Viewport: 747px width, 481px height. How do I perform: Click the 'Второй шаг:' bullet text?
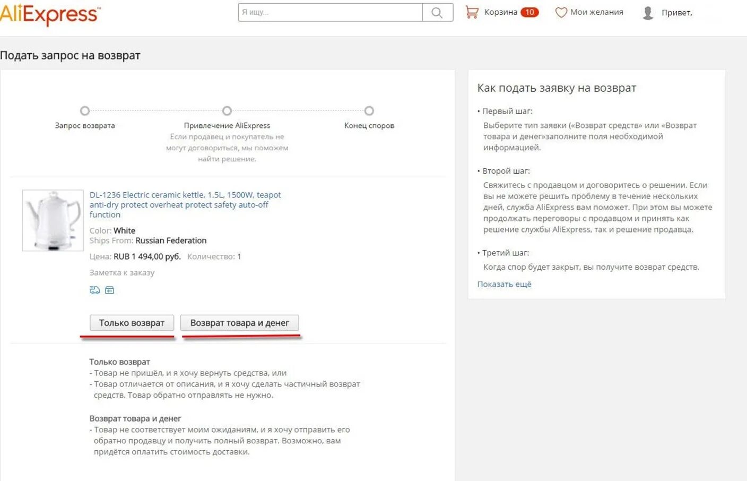pyautogui.click(x=506, y=171)
